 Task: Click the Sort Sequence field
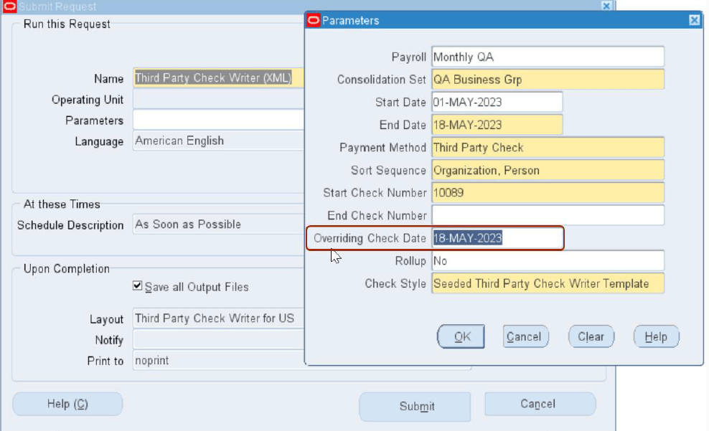(x=548, y=171)
